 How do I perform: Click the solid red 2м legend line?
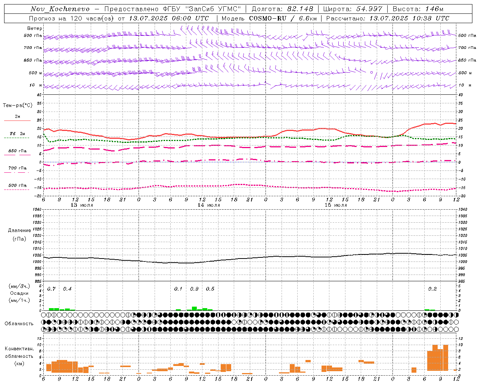17,121
